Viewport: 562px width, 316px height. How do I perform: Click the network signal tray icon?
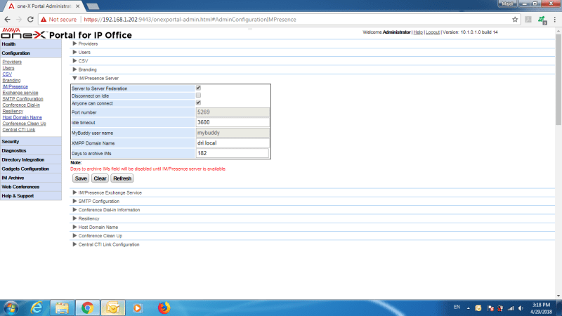(x=511, y=308)
